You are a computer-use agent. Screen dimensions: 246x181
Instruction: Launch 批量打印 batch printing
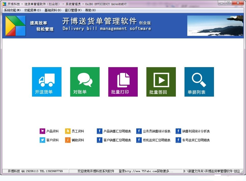pos(123,82)
